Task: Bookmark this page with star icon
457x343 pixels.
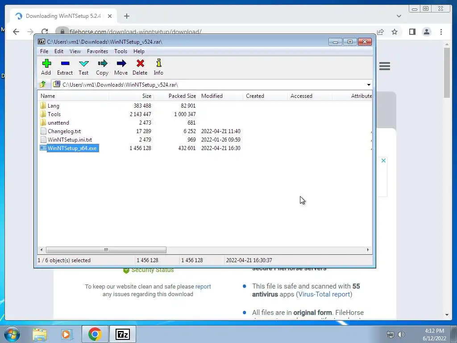Action: (395, 32)
